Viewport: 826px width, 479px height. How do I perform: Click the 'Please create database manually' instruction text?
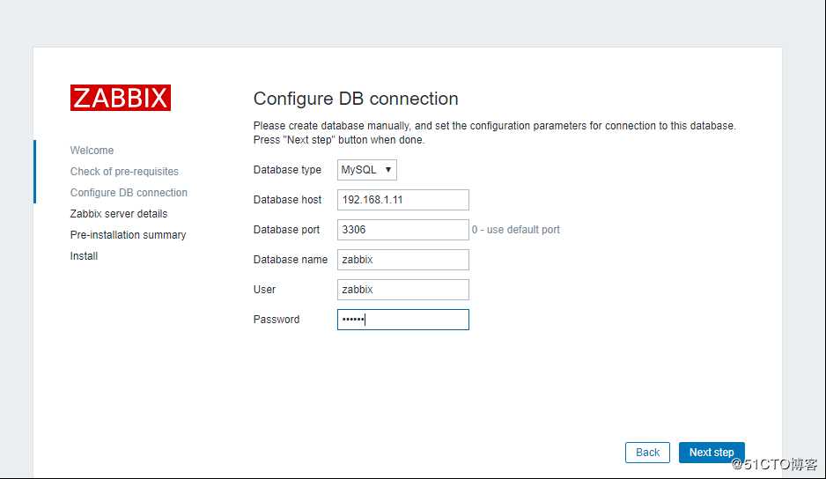click(x=494, y=133)
